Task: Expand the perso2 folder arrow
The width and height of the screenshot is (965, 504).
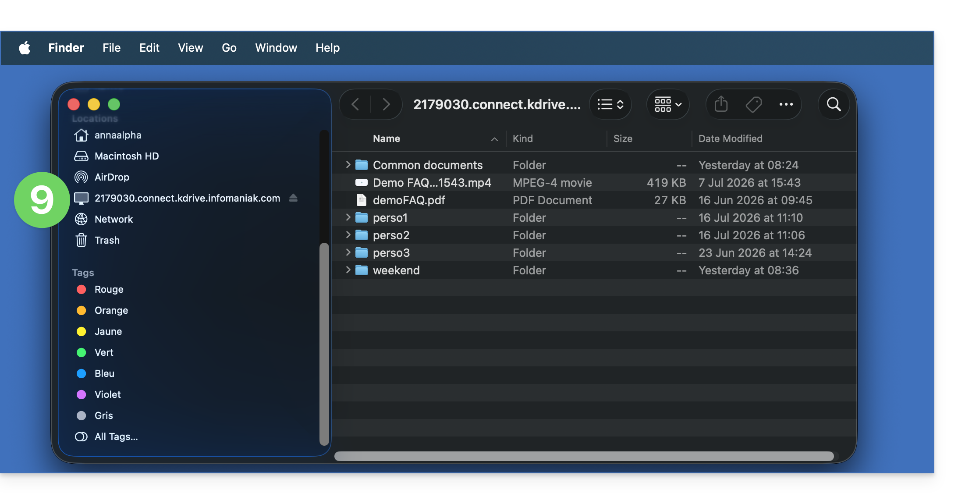Action: 348,235
